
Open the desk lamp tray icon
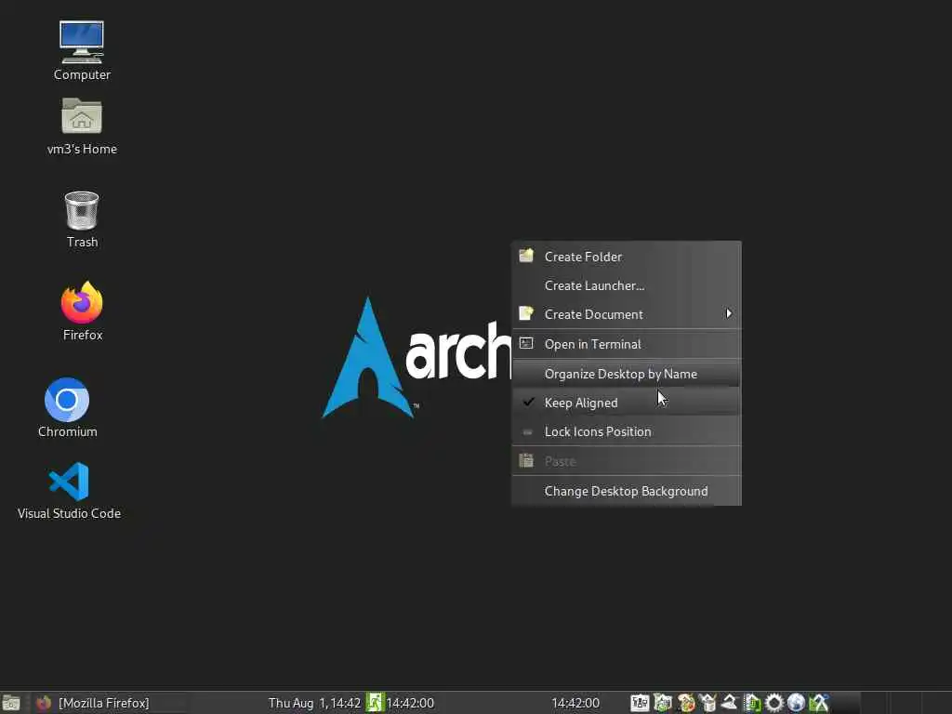point(729,703)
